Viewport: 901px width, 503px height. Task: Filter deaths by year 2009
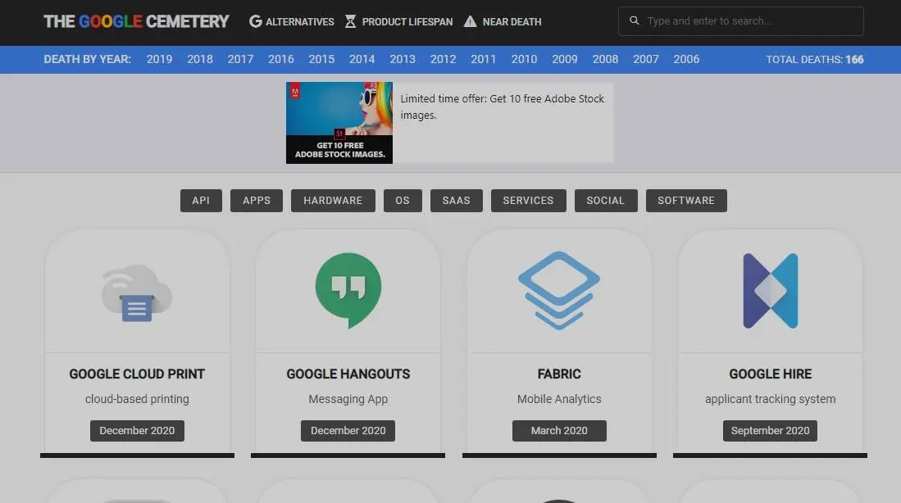tap(565, 59)
